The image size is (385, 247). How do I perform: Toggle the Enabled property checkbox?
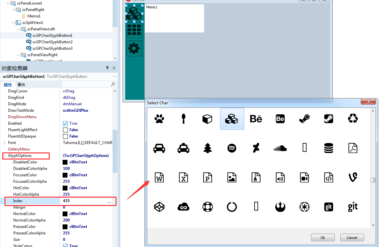[x=65, y=123]
